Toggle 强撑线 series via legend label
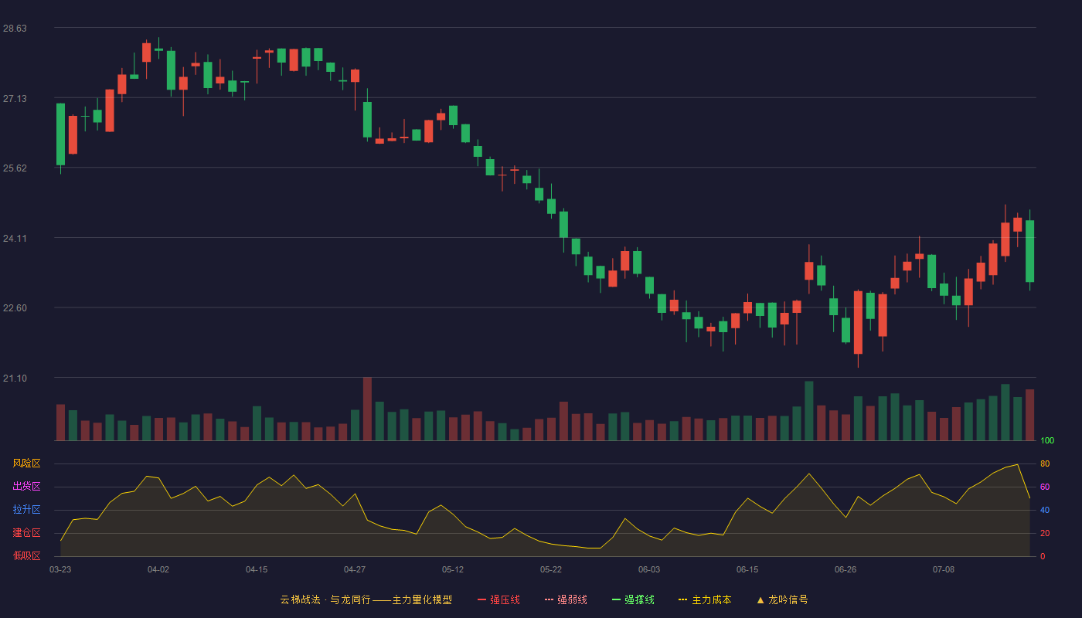The image size is (1082, 618). 639,599
